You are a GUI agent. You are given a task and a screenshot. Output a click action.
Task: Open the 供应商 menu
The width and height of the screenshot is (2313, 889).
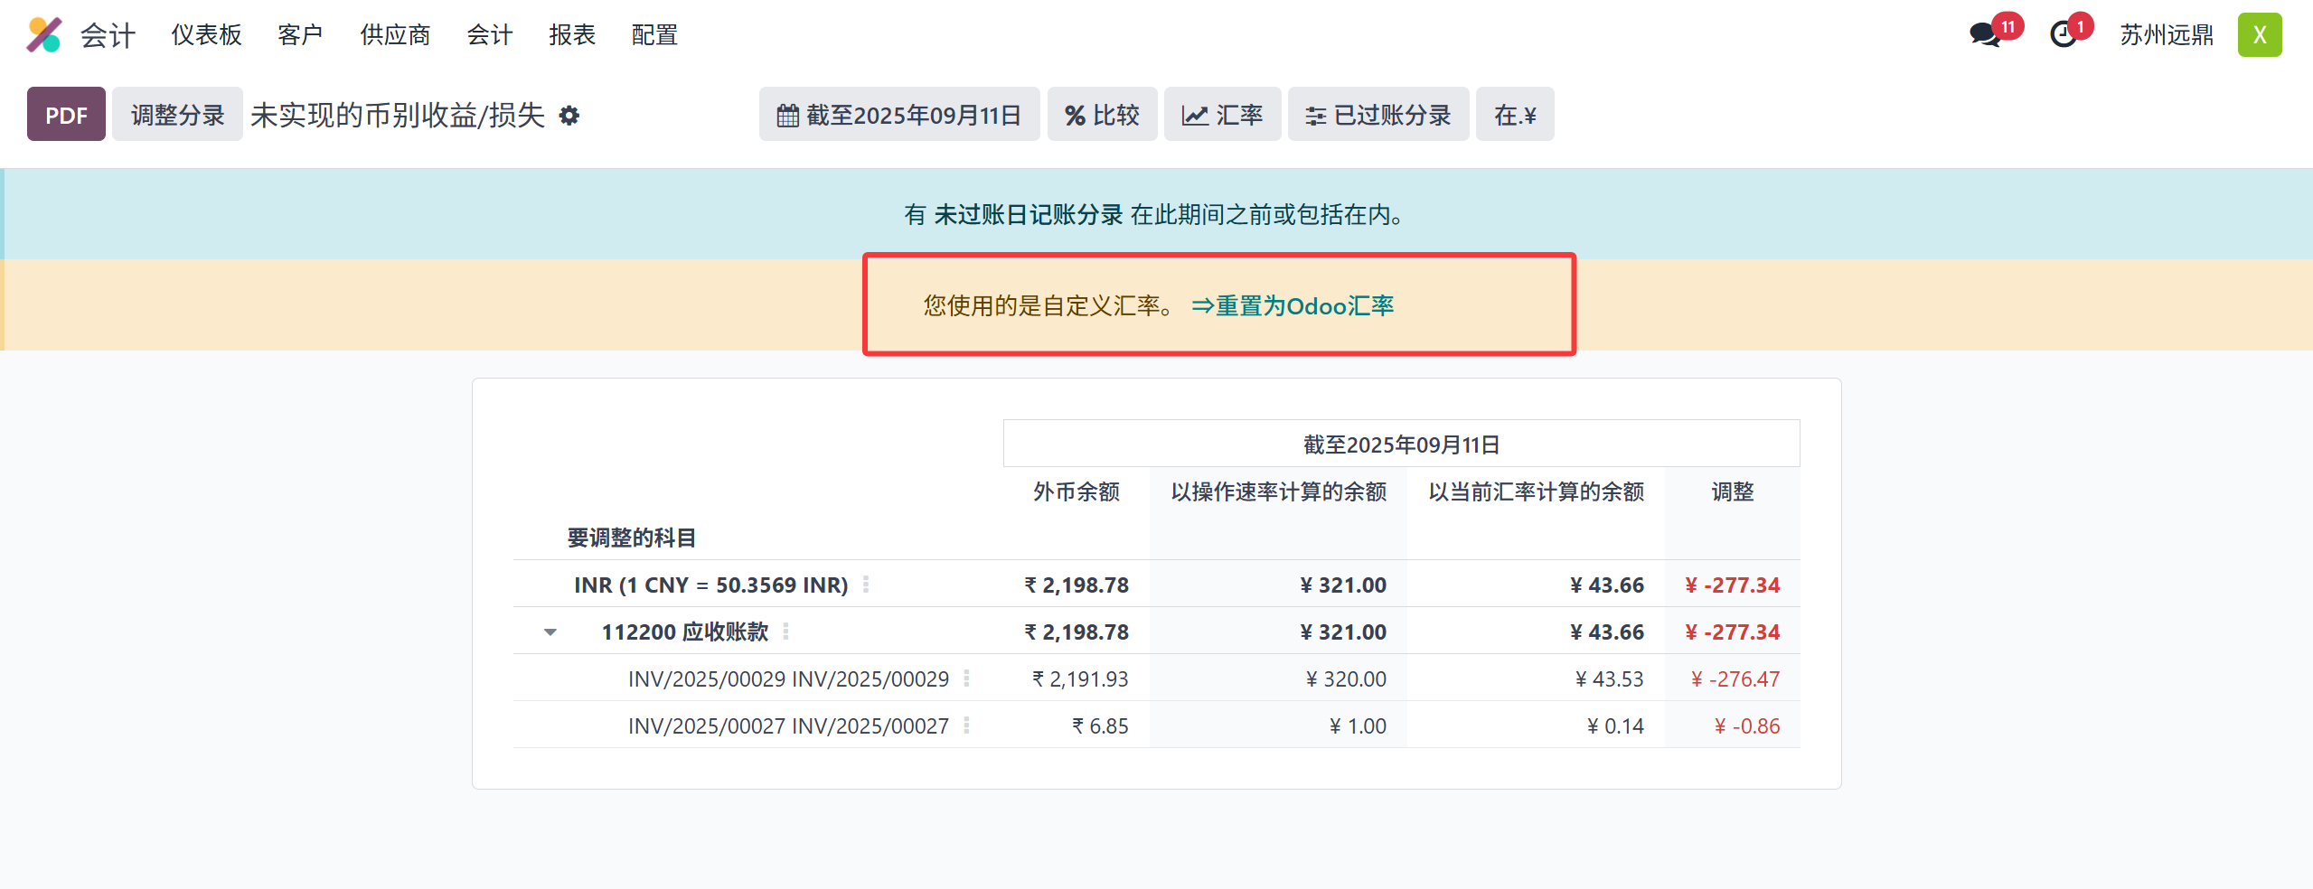(395, 35)
